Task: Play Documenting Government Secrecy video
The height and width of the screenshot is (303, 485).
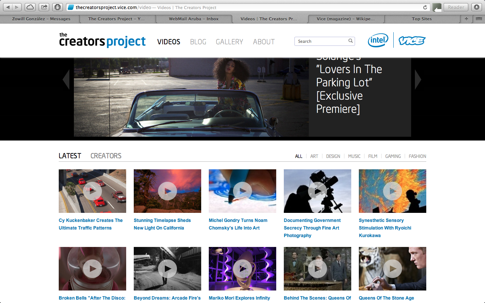Action: pos(318,191)
